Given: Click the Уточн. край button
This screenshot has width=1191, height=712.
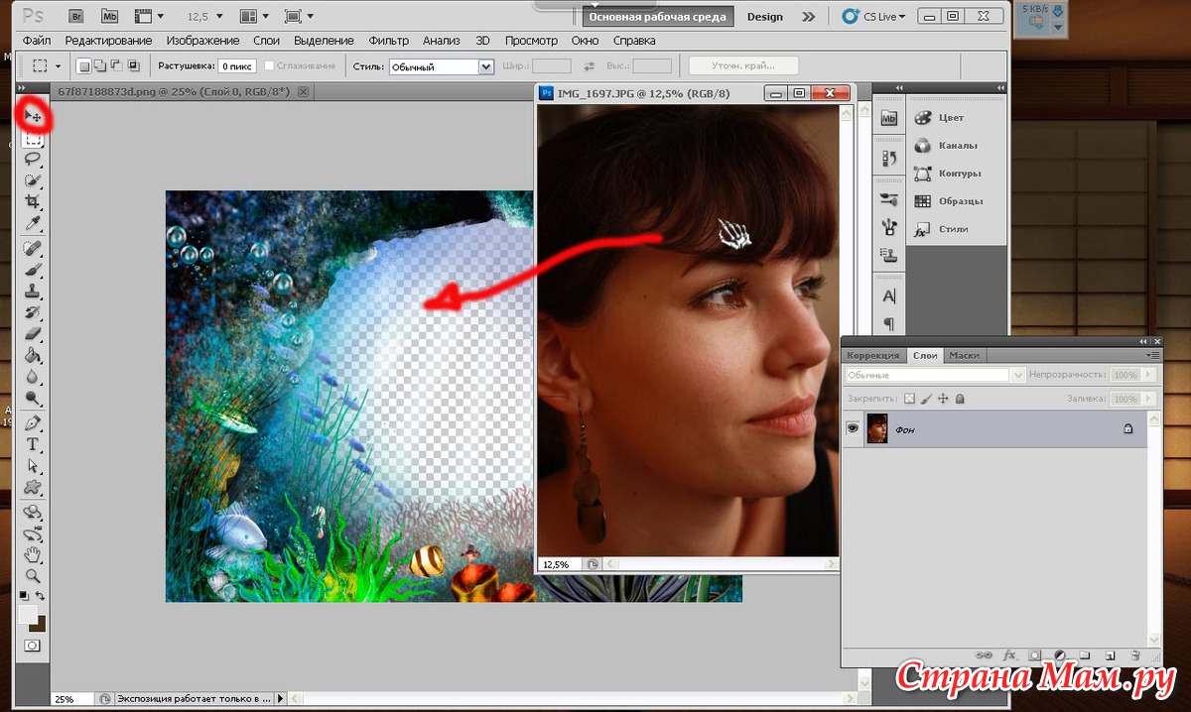Looking at the screenshot, I should [x=742, y=66].
